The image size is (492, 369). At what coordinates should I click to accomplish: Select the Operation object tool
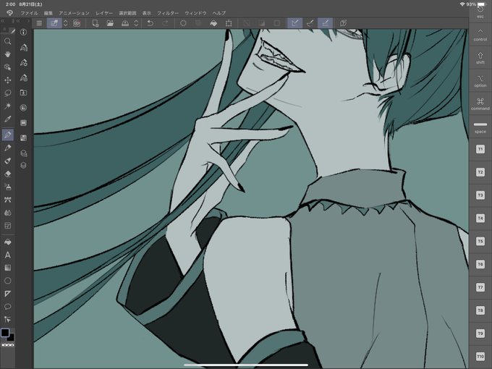[x=7, y=67]
